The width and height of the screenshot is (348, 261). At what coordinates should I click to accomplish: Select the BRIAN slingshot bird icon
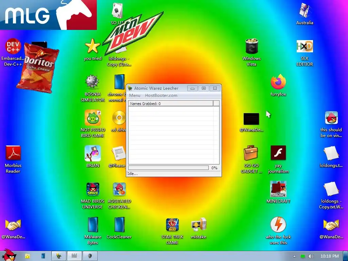point(92,156)
